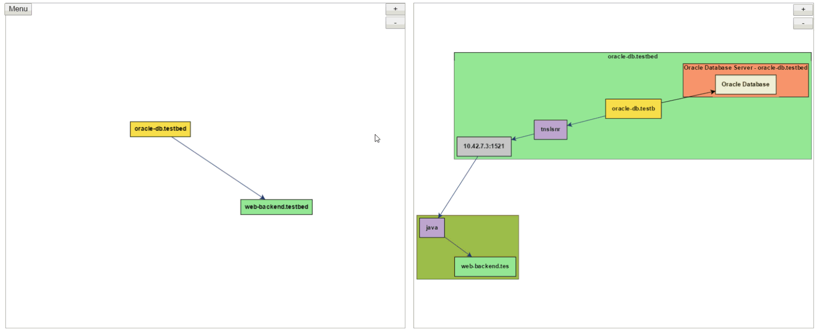Click the edge from java to web-backend.tes

coord(458,247)
